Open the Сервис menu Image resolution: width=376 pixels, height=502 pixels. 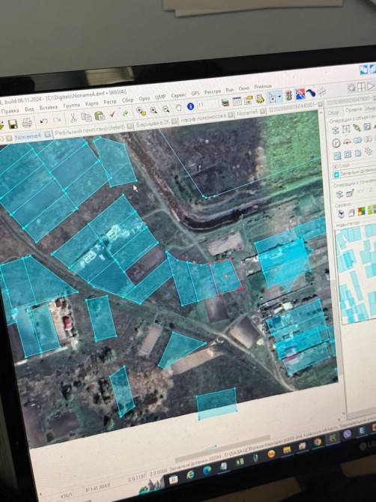pyautogui.click(x=178, y=95)
